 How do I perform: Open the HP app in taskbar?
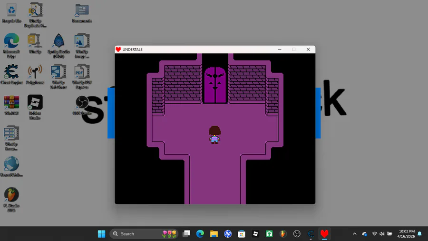click(228, 234)
